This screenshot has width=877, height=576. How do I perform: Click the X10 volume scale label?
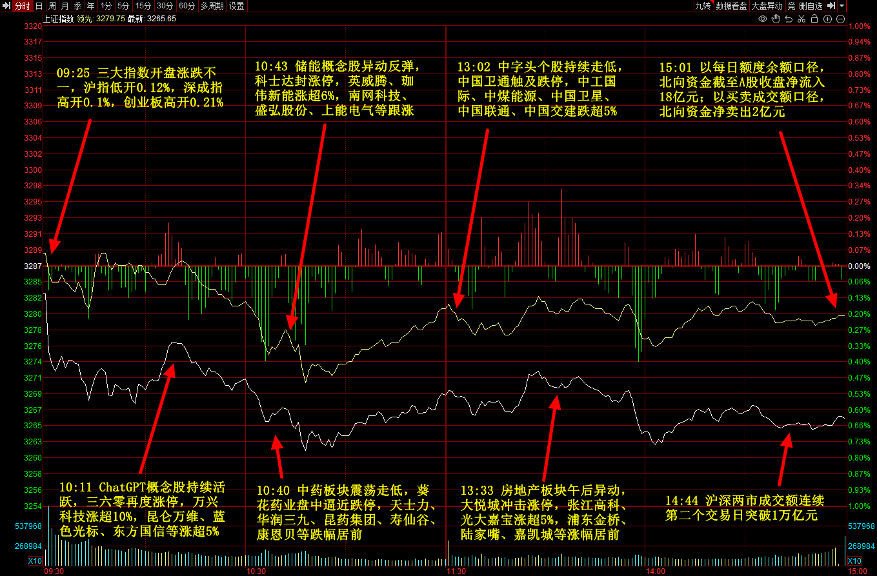(35, 561)
